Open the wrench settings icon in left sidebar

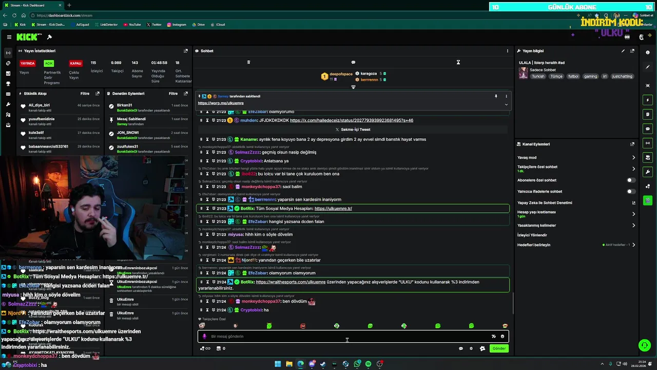click(8, 104)
